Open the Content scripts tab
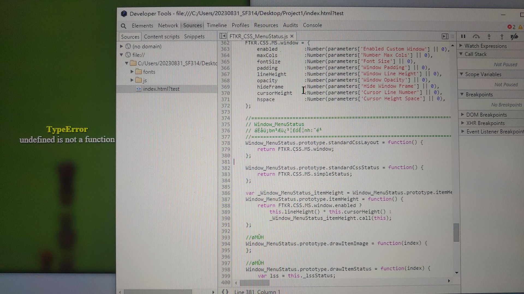524x294 pixels. pyautogui.click(x=162, y=36)
